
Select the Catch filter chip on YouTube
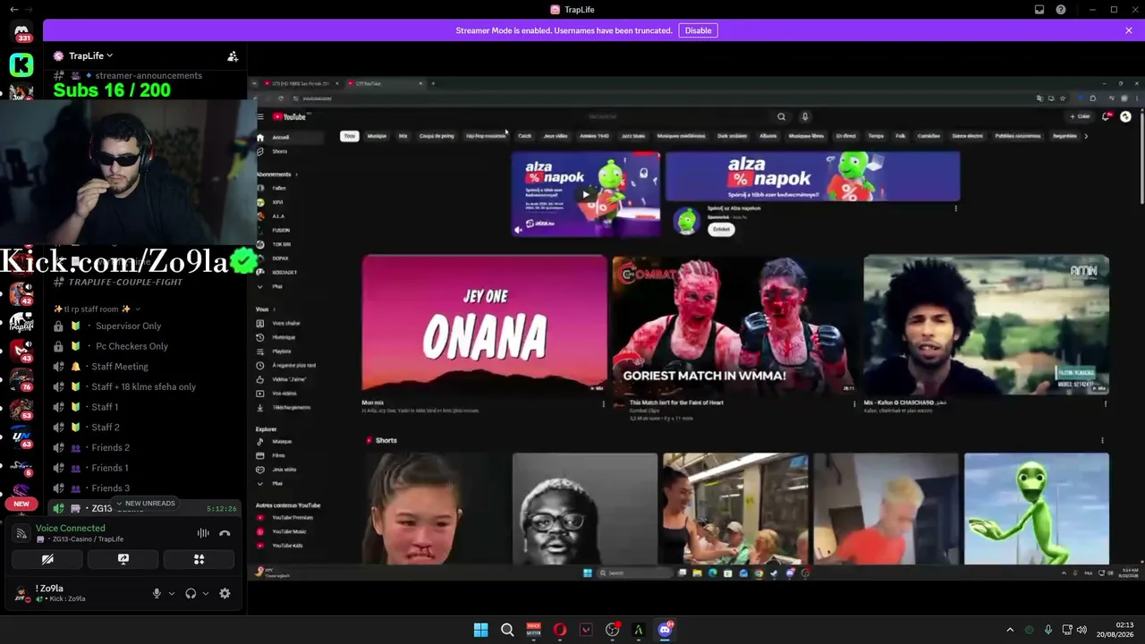[x=525, y=136]
